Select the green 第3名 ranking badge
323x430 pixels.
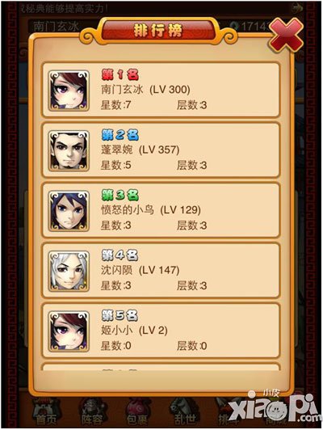[120, 196]
